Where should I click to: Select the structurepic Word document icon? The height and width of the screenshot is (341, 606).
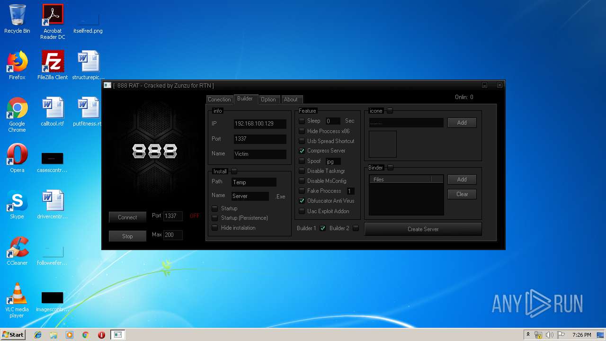[x=88, y=65]
